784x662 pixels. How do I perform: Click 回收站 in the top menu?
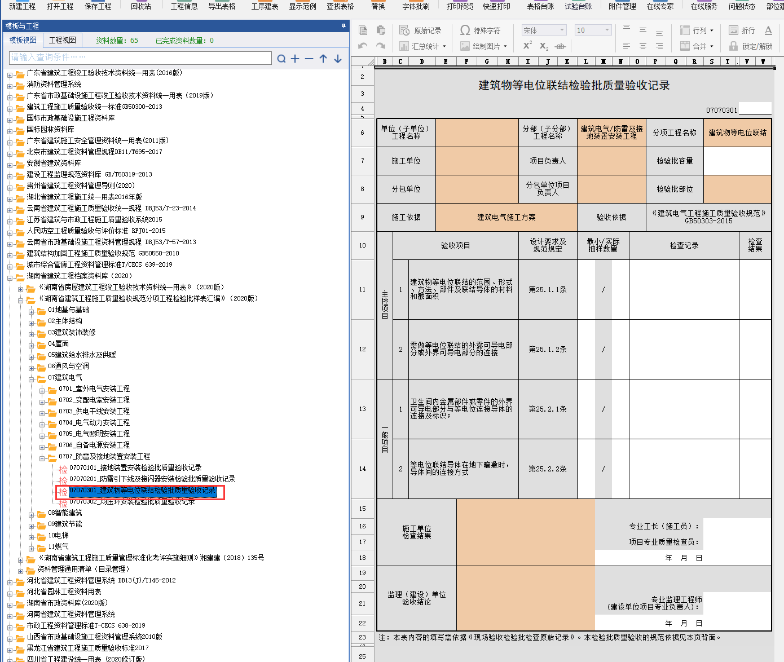tap(141, 6)
